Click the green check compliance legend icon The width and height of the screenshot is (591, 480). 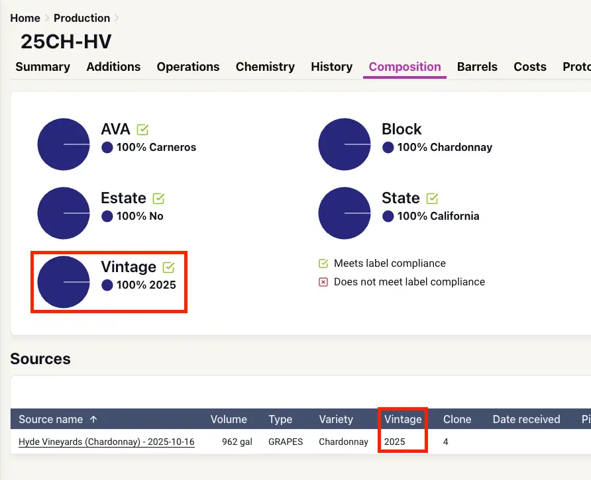(x=323, y=264)
